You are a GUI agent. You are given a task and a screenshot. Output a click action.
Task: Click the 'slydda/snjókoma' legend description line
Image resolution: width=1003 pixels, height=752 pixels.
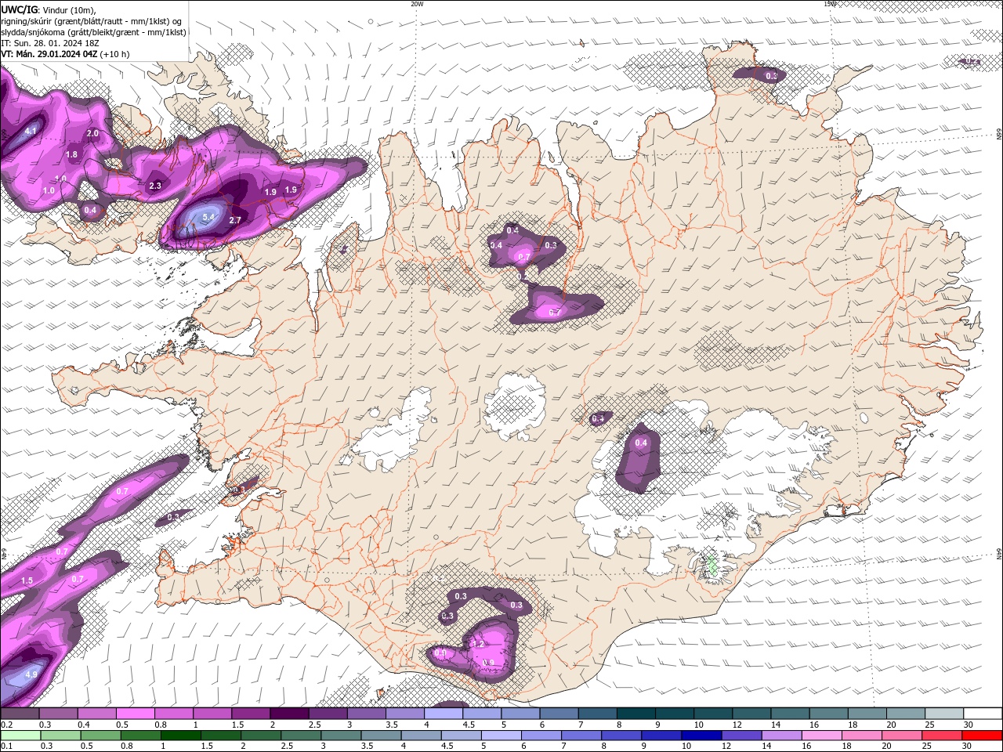coord(93,32)
